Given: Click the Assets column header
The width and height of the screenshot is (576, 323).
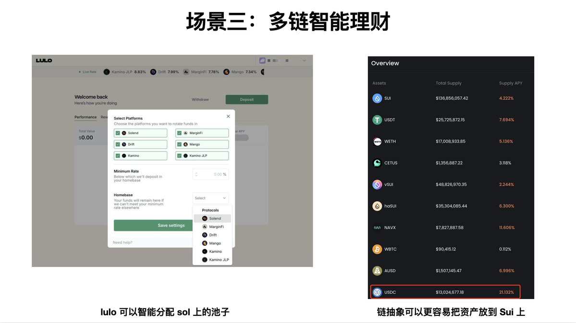Looking at the screenshot, I should pyautogui.click(x=379, y=83).
